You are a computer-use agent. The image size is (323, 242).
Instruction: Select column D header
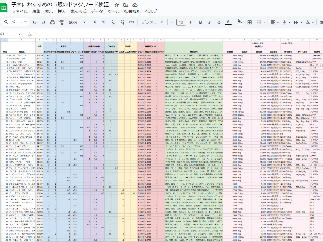point(22,40)
